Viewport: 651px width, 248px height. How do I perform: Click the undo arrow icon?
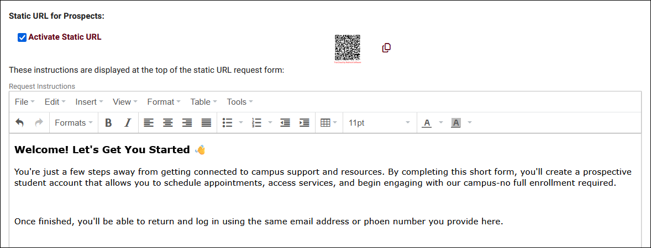20,123
